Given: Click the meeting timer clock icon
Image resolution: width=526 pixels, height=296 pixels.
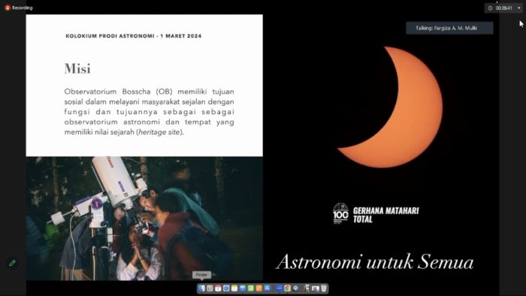Looking at the screenshot, I should point(490,8).
